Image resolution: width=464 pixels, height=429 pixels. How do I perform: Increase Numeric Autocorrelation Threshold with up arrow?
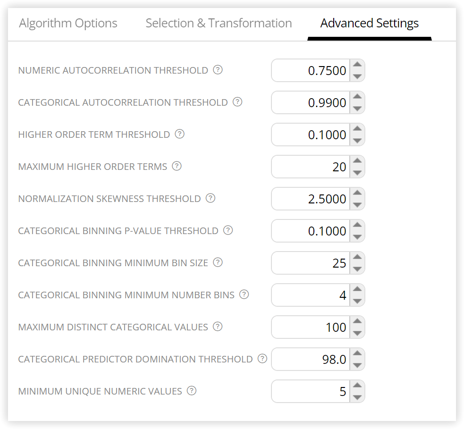(x=357, y=65)
